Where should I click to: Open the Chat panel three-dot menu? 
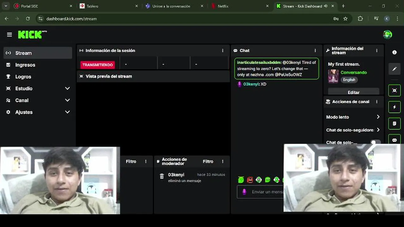point(315,50)
